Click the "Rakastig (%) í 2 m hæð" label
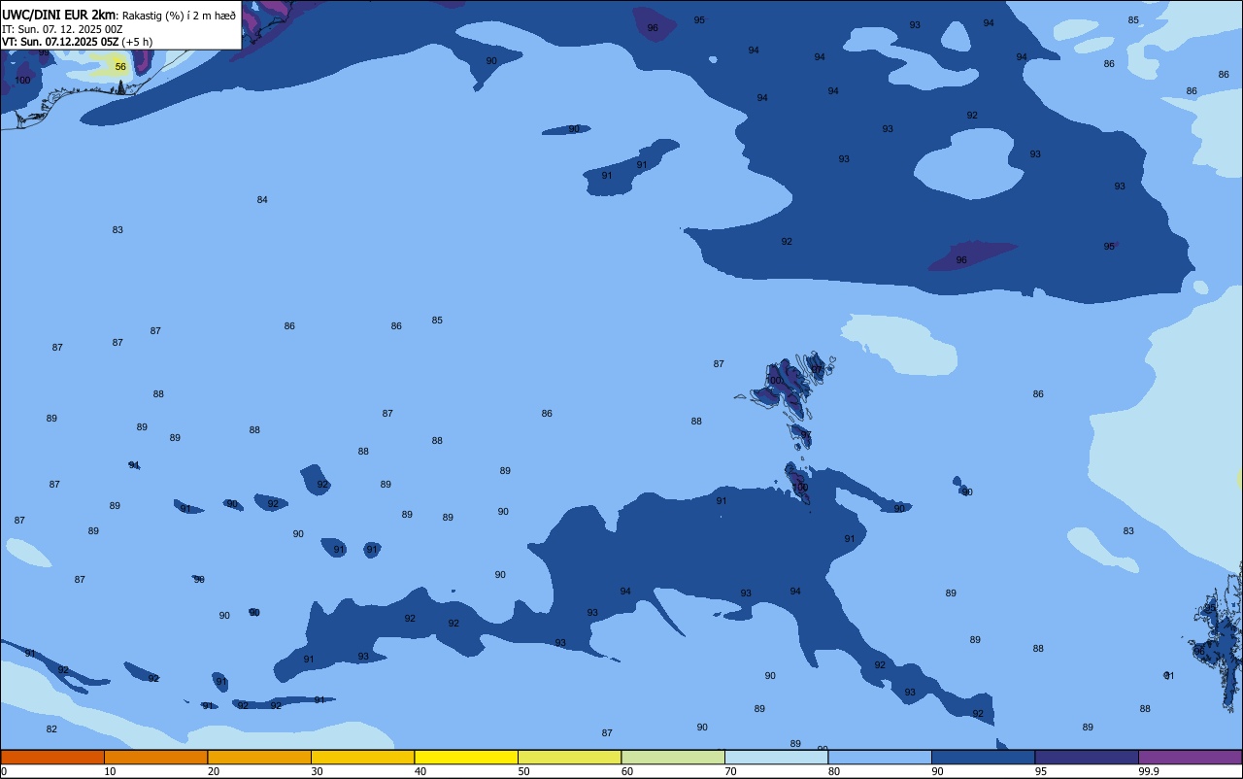1243x779 pixels. point(179,16)
